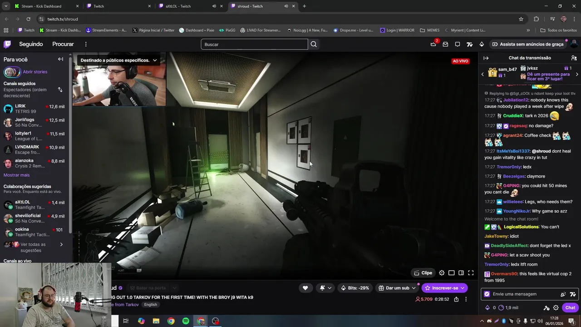Toggle the notification bell for shroud
Image resolution: width=581 pixels, height=327 pixels.
(325, 288)
